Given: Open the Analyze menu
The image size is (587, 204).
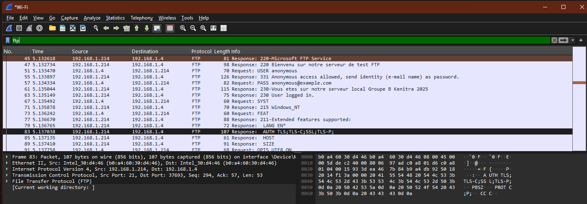Looking at the screenshot, I should point(92,18).
